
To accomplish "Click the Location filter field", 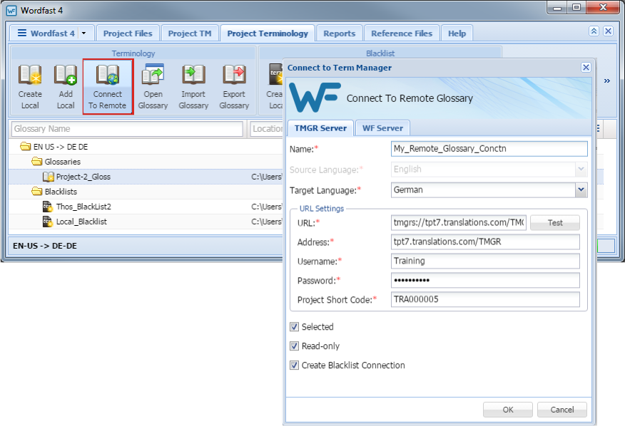I will (267, 129).
